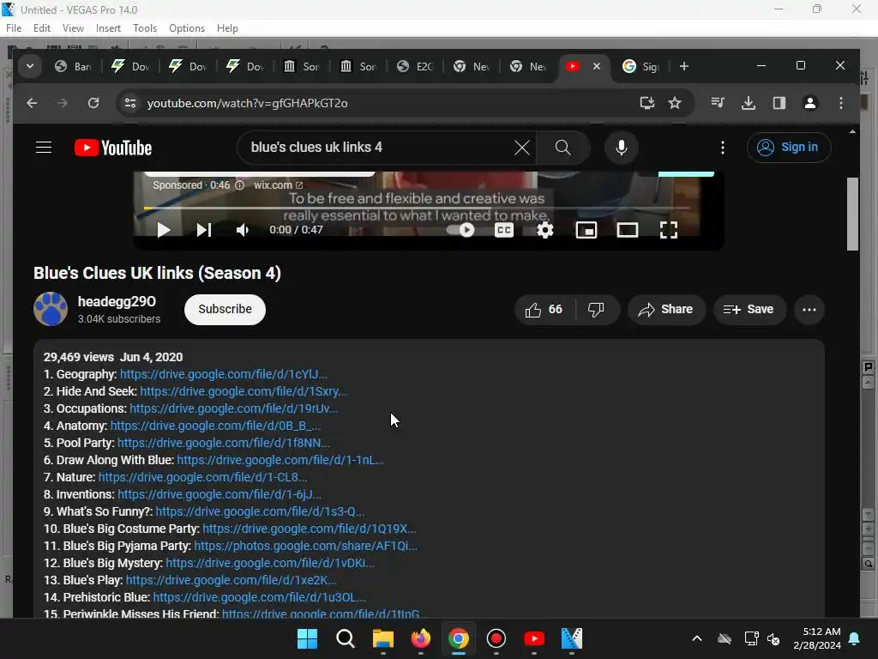Enable theater mode view
The width and height of the screenshot is (878, 659).
[x=627, y=230]
